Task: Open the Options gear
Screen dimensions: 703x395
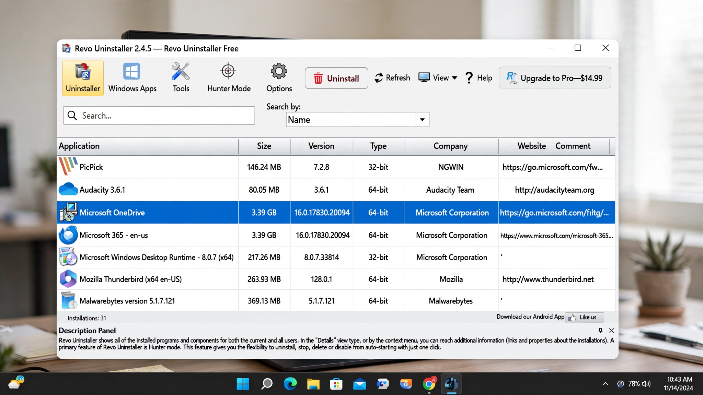Action: (279, 78)
